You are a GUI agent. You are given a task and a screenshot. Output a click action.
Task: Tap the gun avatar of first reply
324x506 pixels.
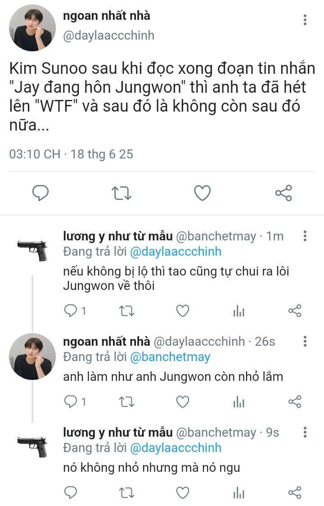click(x=32, y=250)
